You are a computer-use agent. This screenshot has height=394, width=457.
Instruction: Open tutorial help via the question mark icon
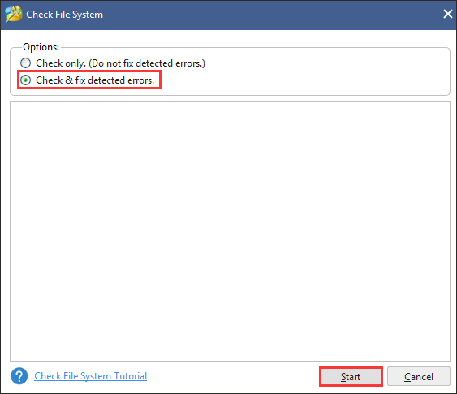pyautogui.click(x=19, y=376)
